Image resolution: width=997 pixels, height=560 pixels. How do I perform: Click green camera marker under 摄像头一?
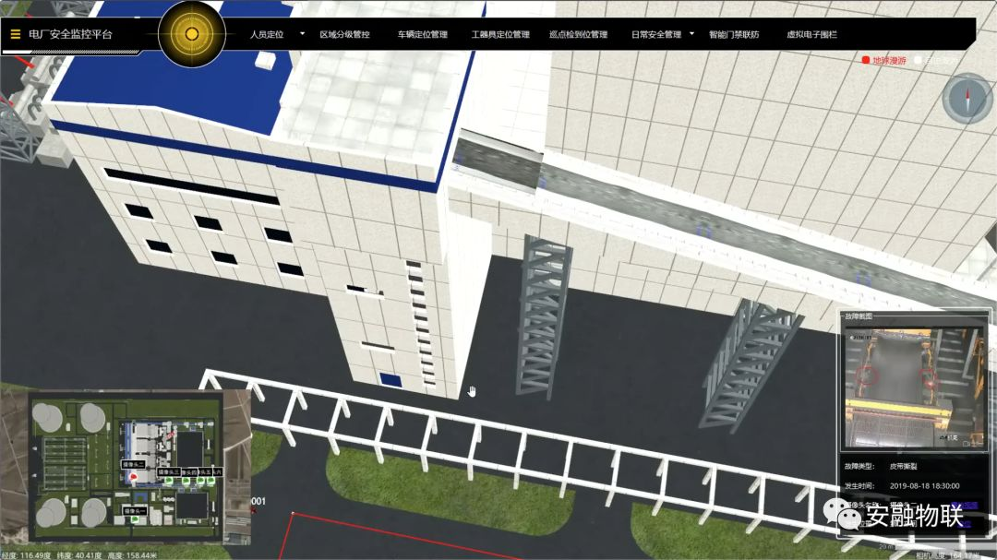pyautogui.click(x=134, y=520)
